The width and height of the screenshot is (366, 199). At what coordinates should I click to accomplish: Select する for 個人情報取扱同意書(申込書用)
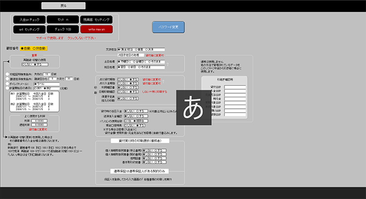[x=158, y=151]
